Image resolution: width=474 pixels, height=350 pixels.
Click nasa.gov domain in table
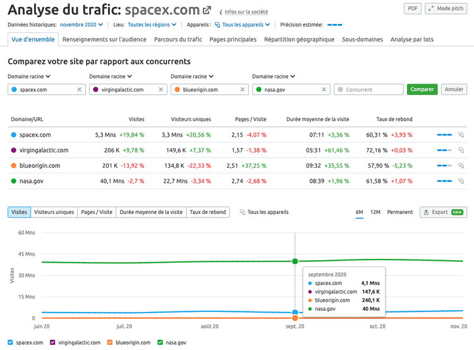point(32,181)
